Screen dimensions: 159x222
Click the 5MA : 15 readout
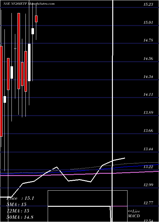click(17, 205)
